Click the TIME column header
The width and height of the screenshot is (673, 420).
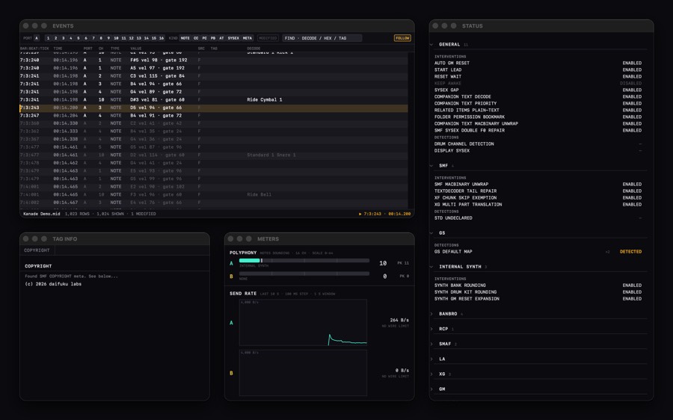pyautogui.click(x=58, y=49)
